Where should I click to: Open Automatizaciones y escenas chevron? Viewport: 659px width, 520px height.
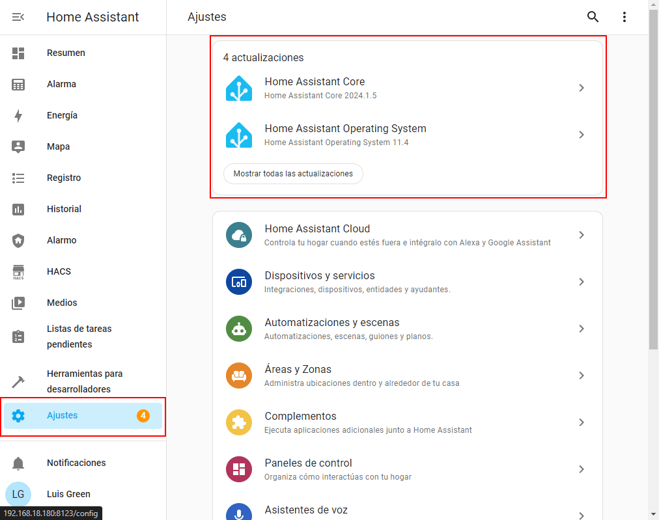(582, 329)
